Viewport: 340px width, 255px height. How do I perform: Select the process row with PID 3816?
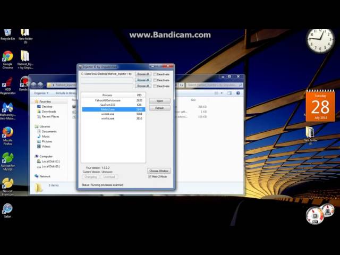tap(113, 118)
